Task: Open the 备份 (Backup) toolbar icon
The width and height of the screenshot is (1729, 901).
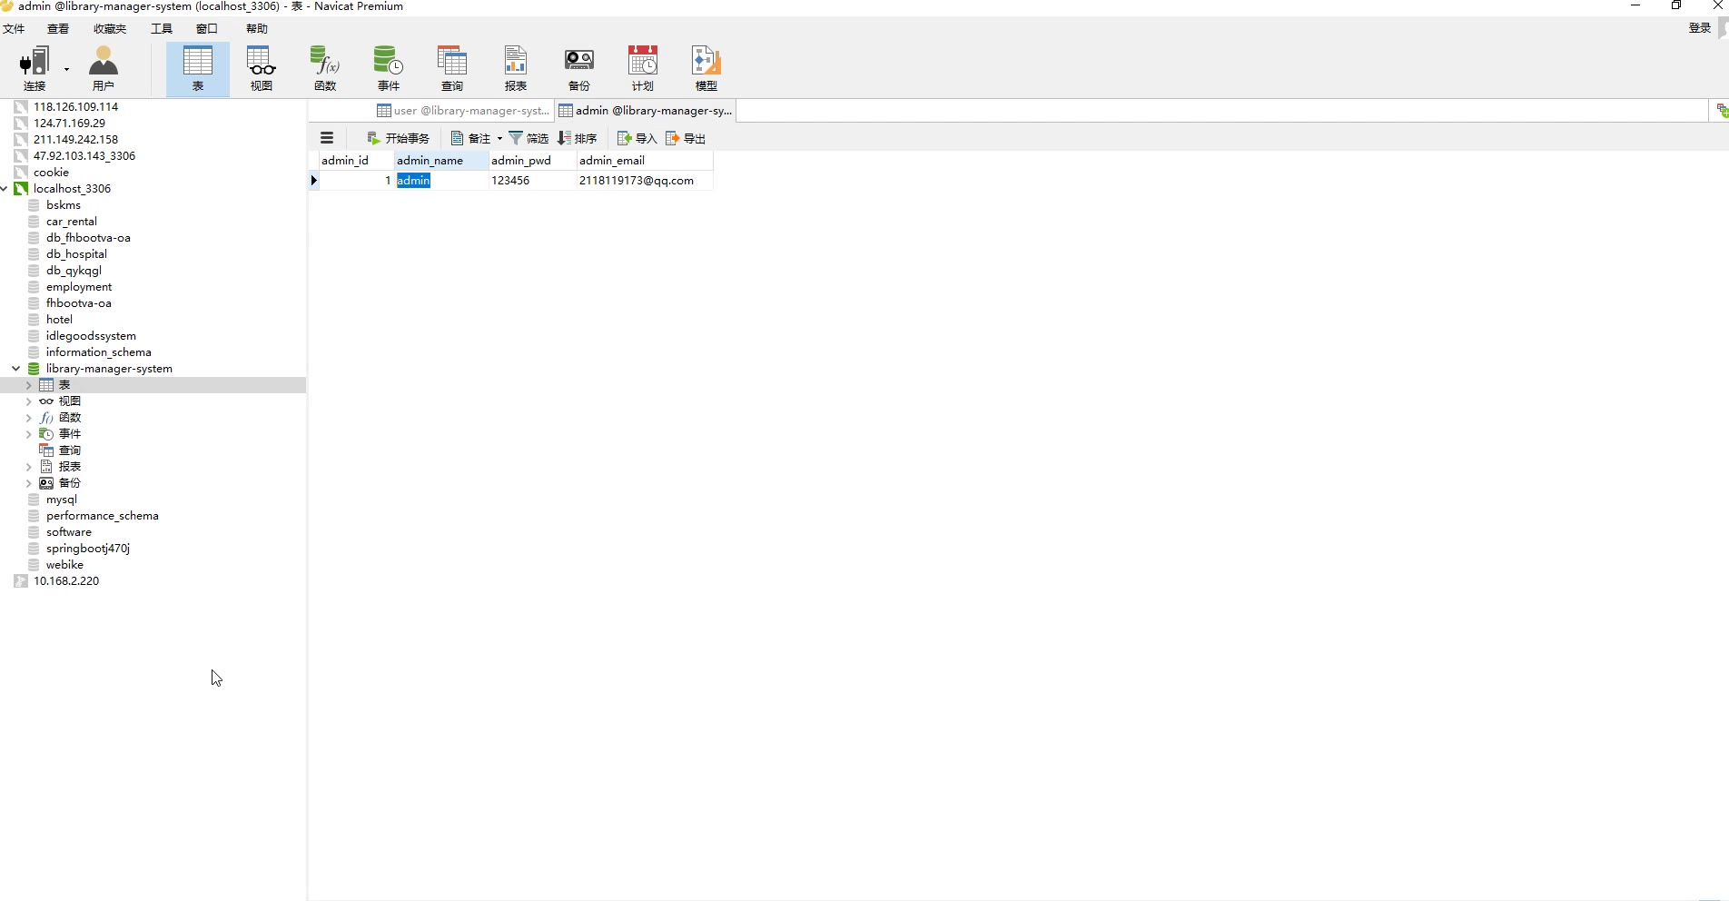Action: 579,69
